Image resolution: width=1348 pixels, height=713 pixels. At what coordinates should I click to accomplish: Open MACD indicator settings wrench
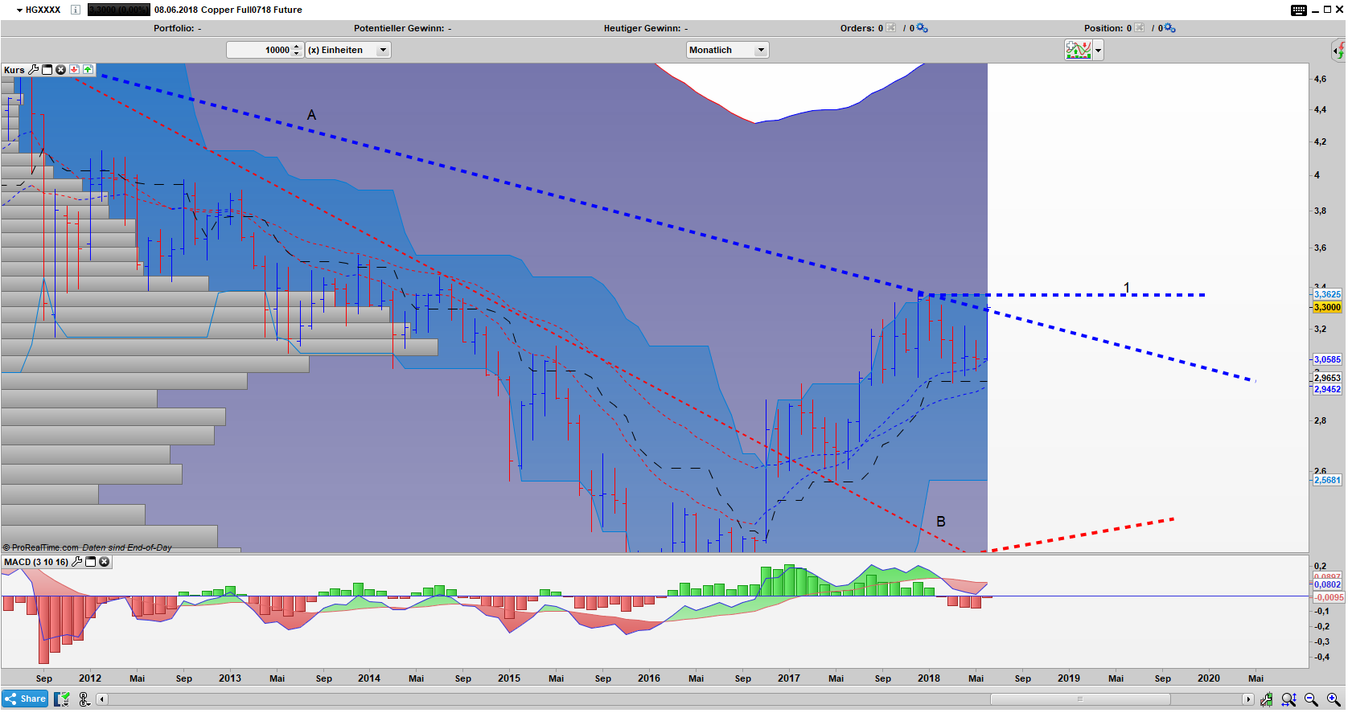[x=77, y=562]
